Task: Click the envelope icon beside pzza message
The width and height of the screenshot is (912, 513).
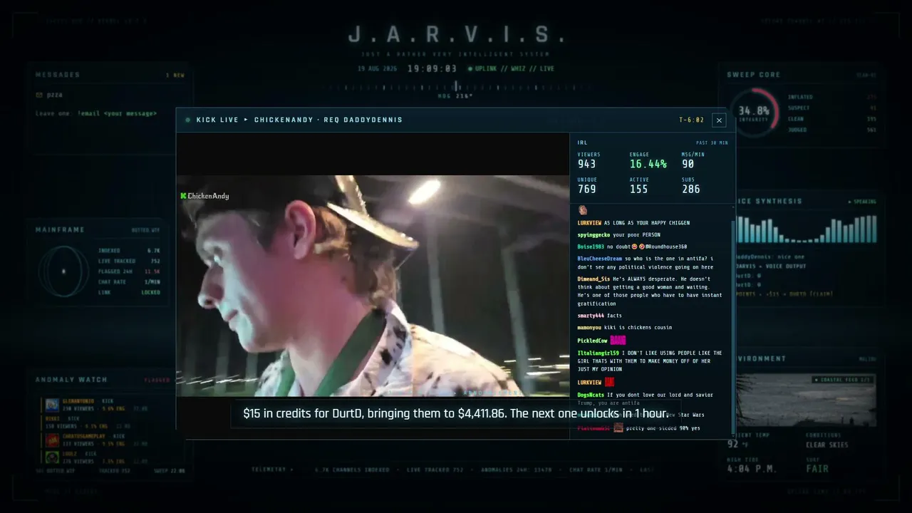Action: point(39,94)
